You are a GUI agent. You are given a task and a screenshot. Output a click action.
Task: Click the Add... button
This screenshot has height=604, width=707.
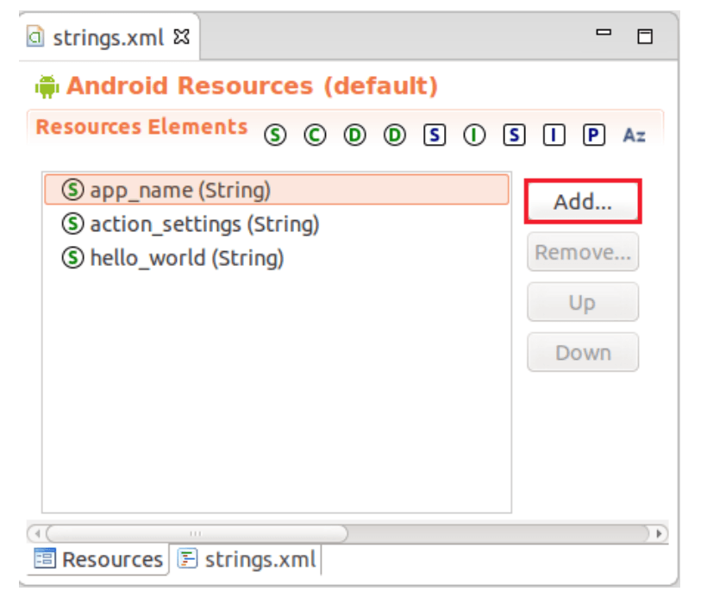(583, 202)
